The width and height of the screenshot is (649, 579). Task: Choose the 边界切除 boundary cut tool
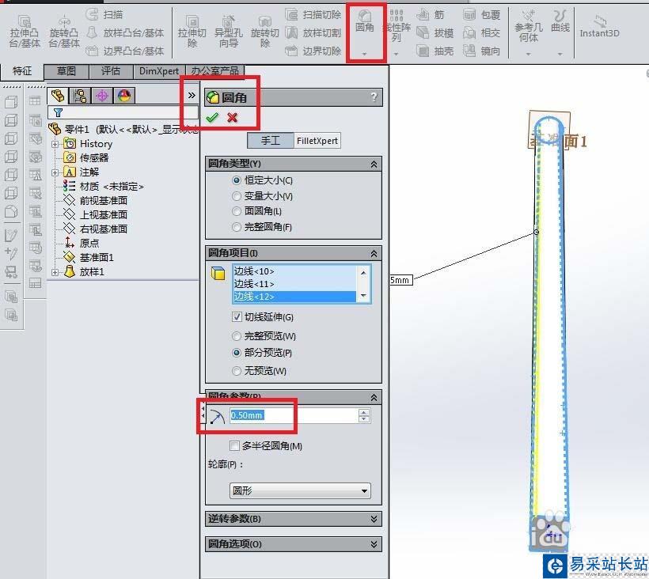(313, 51)
